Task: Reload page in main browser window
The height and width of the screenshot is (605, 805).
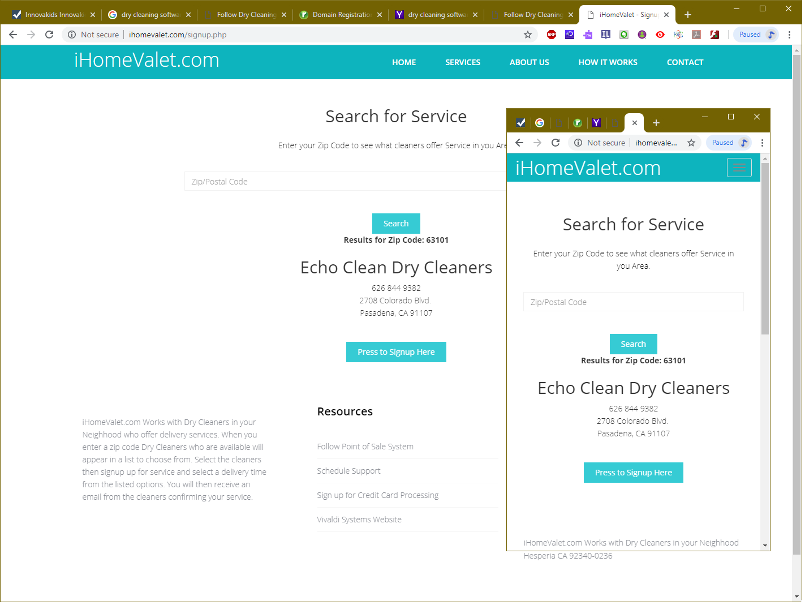Action: point(49,35)
